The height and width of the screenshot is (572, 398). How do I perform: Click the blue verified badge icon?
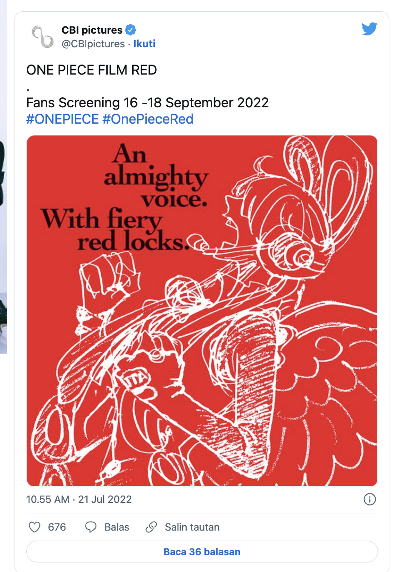(131, 30)
